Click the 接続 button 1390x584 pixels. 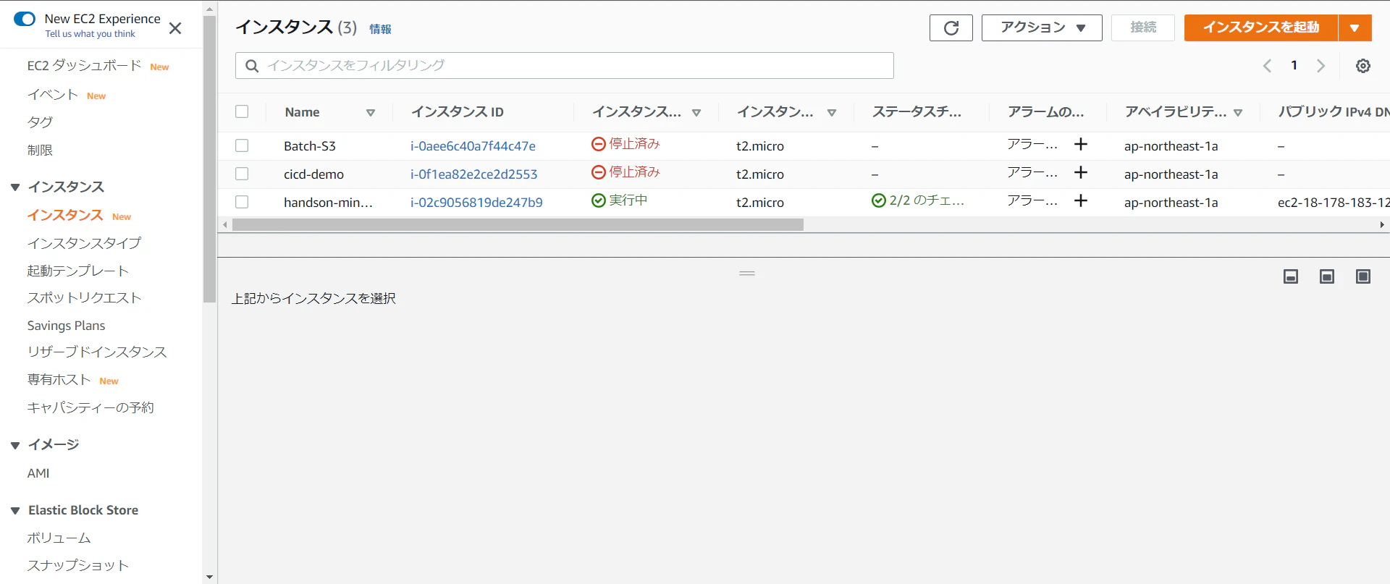pyautogui.click(x=1142, y=28)
